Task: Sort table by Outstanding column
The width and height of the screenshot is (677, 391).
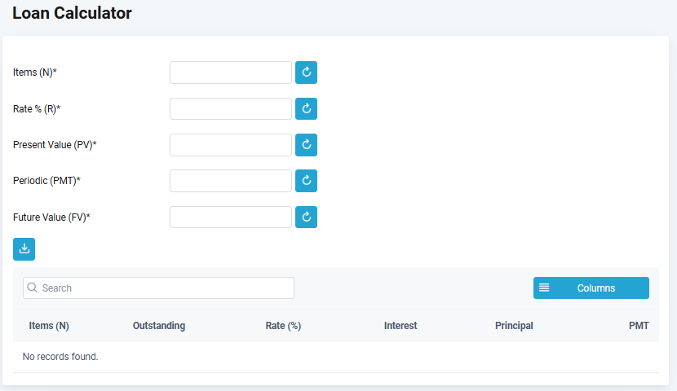Action: pos(159,326)
